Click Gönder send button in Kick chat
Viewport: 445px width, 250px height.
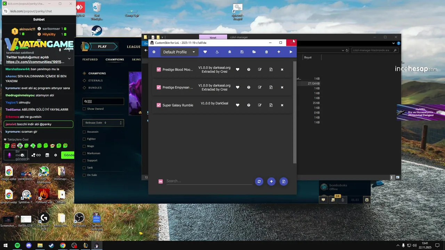coord(68,155)
